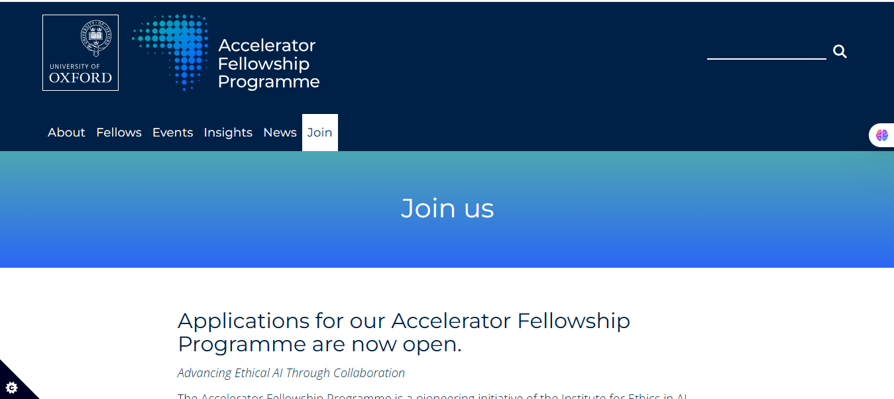This screenshot has width=894, height=399.
Task: Click the search magnifier icon
Action: pyautogui.click(x=839, y=51)
